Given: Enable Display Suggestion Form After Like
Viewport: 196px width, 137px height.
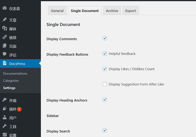Looking at the screenshot, I should tap(105, 84).
